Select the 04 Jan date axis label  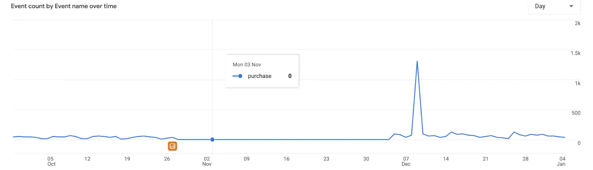coord(562,161)
